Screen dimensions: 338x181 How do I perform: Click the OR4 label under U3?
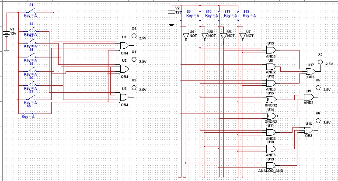click(125, 105)
